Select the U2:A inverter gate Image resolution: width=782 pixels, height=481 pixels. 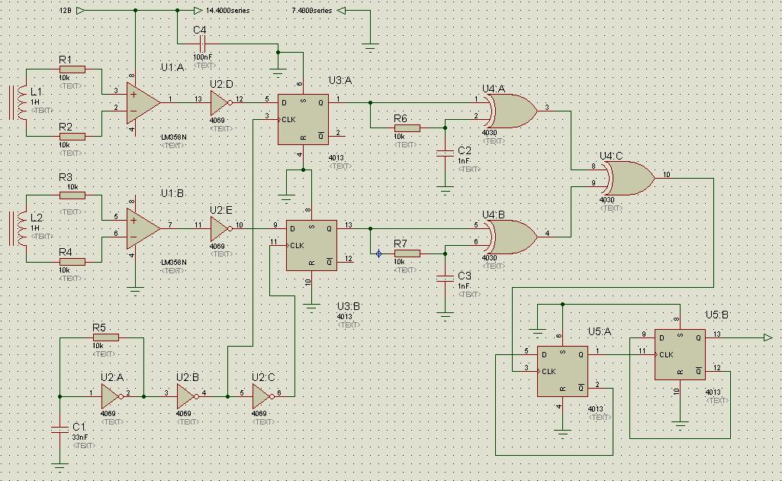(111, 396)
